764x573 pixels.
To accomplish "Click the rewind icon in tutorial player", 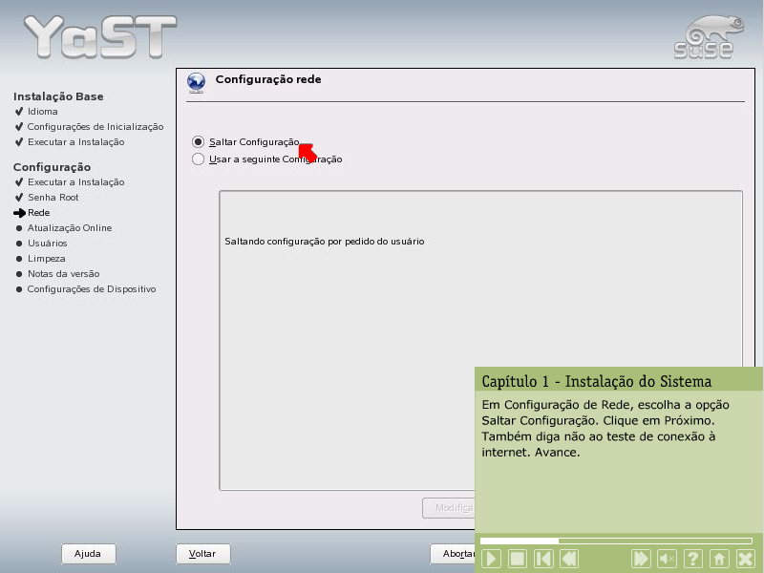I will [x=567, y=559].
